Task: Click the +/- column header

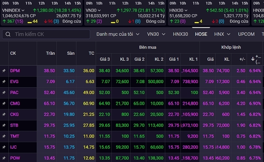Action: tap(242, 59)
